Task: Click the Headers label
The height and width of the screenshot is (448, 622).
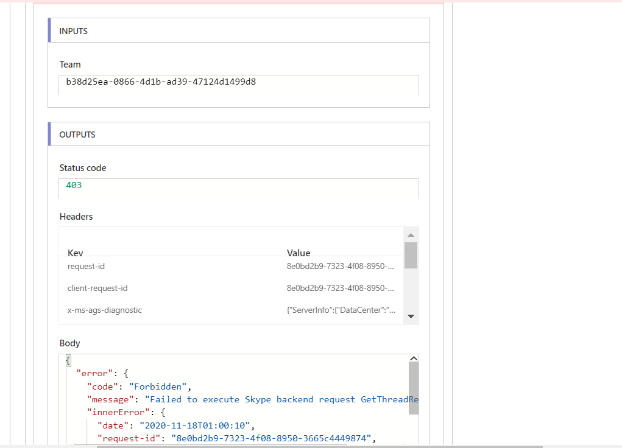Action: (76, 217)
